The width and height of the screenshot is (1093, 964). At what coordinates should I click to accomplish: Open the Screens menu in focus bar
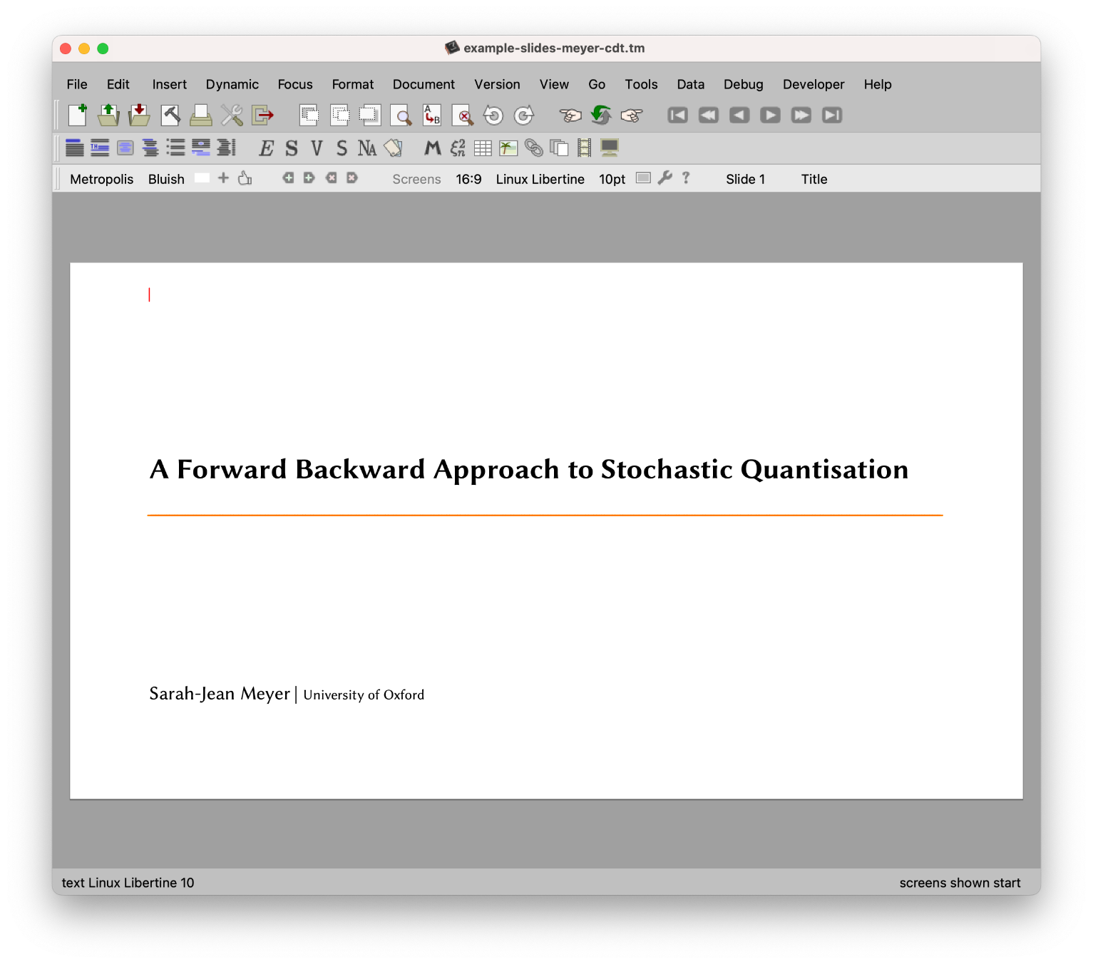tap(416, 179)
